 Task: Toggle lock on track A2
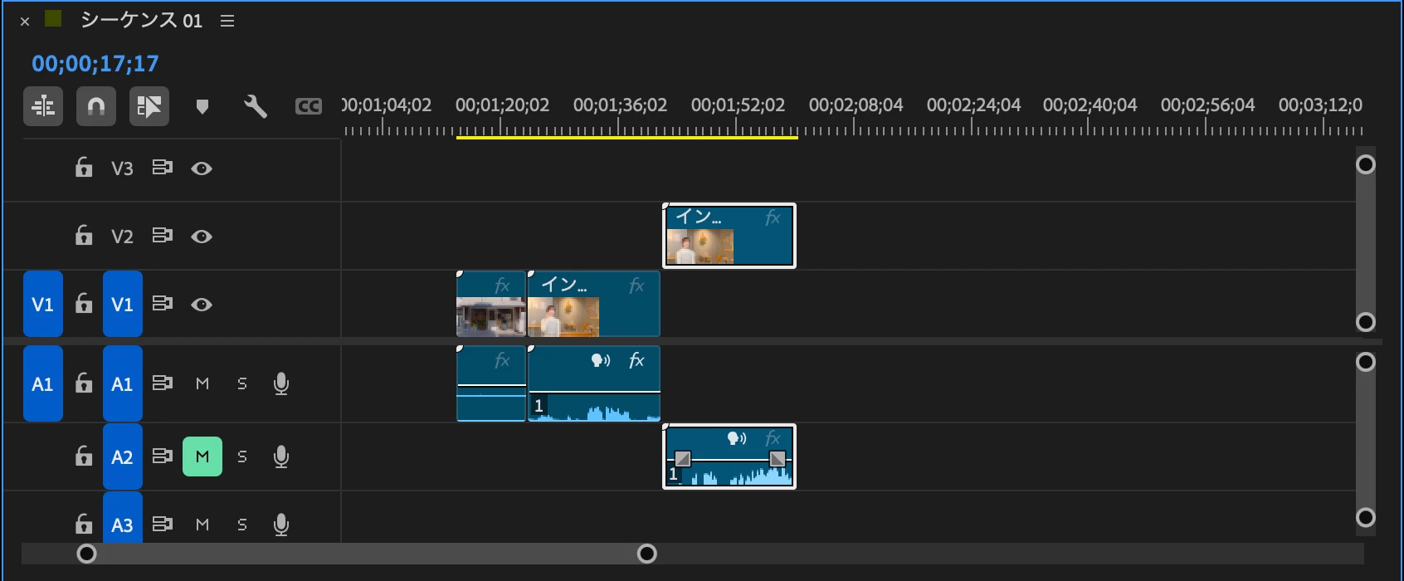(x=84, y=456)
